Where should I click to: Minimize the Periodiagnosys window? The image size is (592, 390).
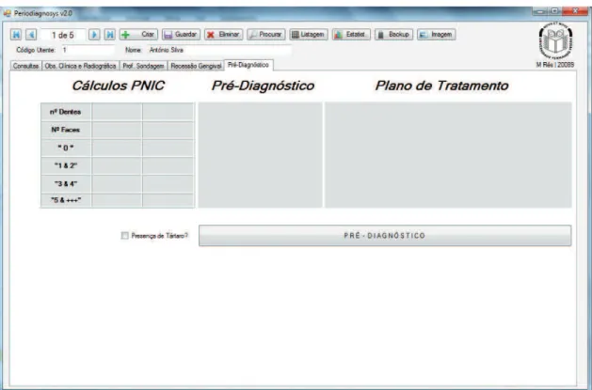click(x=540, y=11)
